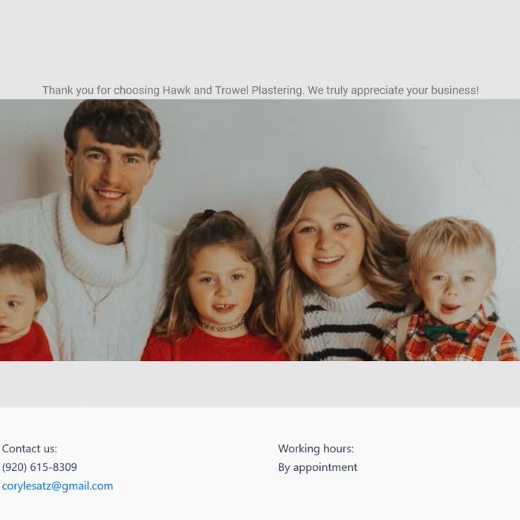Viewport: 520px width, 520px height.
Task: Click the blank gray area above thank-you text
Action: [x=260, y=40]
